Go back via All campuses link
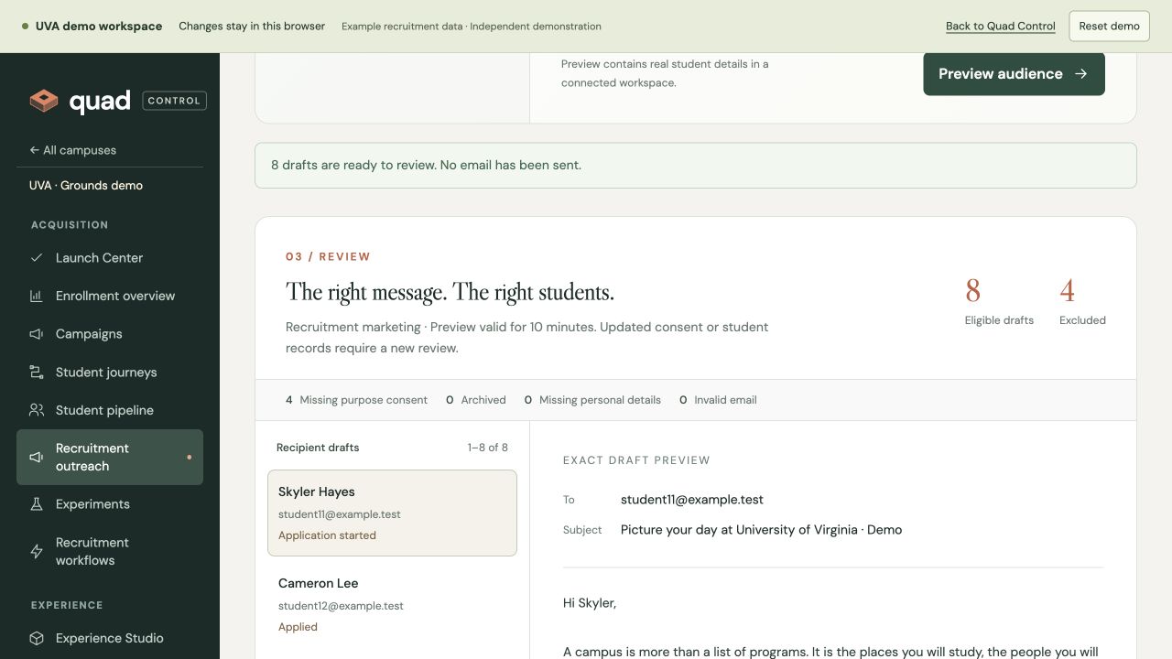This screenshot has height=659, width=1172. pos(73,150)
